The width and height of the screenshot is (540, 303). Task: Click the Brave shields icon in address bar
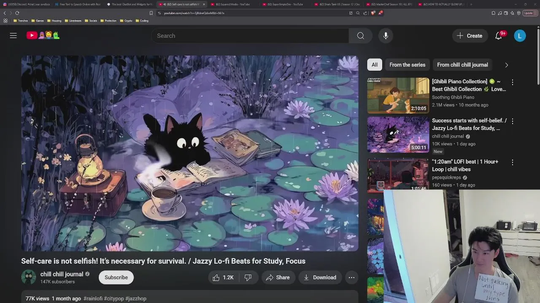click(373, 13)
